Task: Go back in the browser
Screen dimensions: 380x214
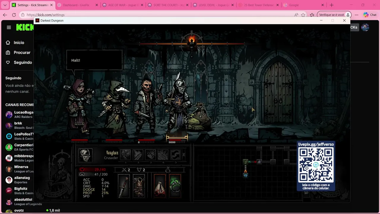Action: click(5, 15)
